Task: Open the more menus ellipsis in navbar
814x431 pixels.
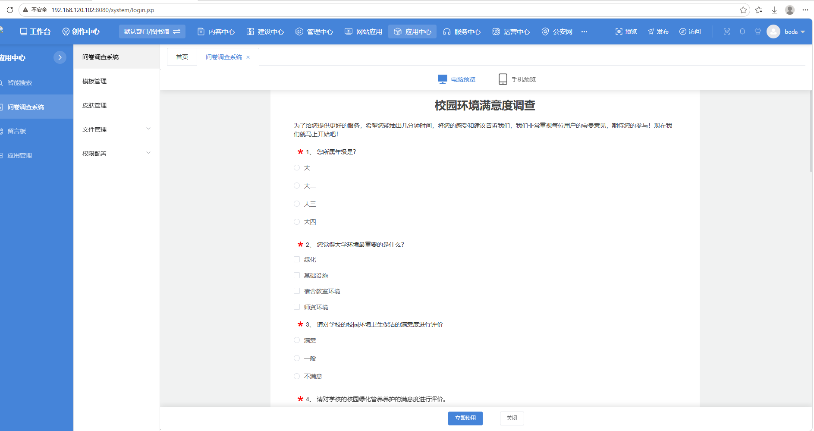Action: (584, 31)
